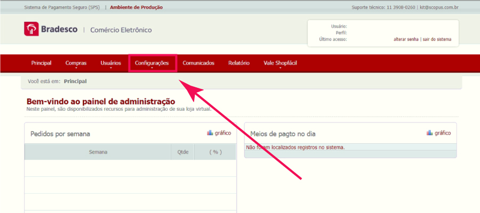Screen dimensions: 480x213
Task: Expand the Configurações menu
Action: [152, 63]
